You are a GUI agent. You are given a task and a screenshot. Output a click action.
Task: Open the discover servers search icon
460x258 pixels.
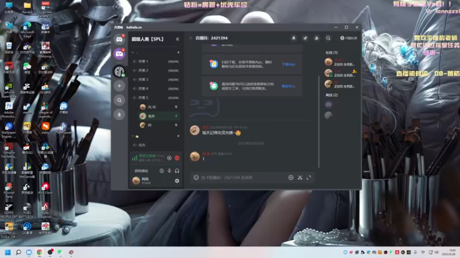pos(119,100)
